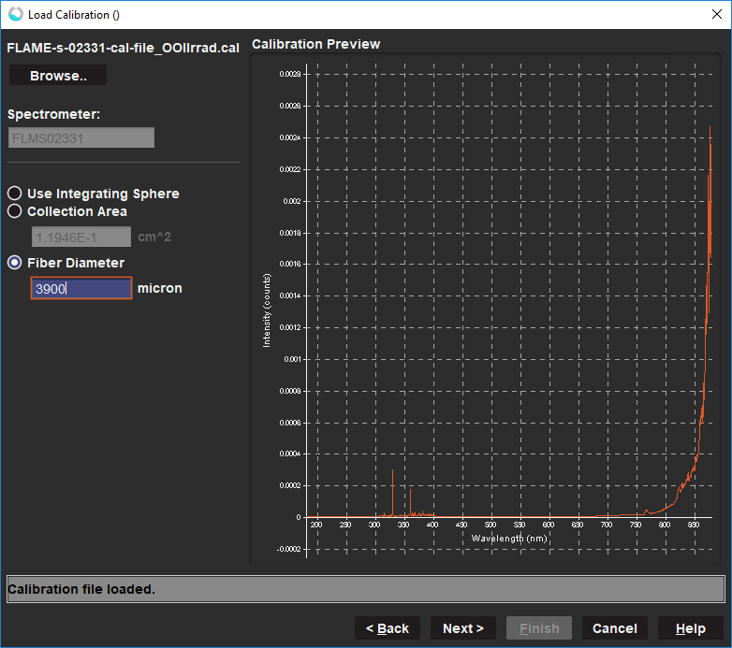The width and height of the screenshot is (732, 648).
Task: Choose the Collection Area radio button
Action: click(15, 211)
